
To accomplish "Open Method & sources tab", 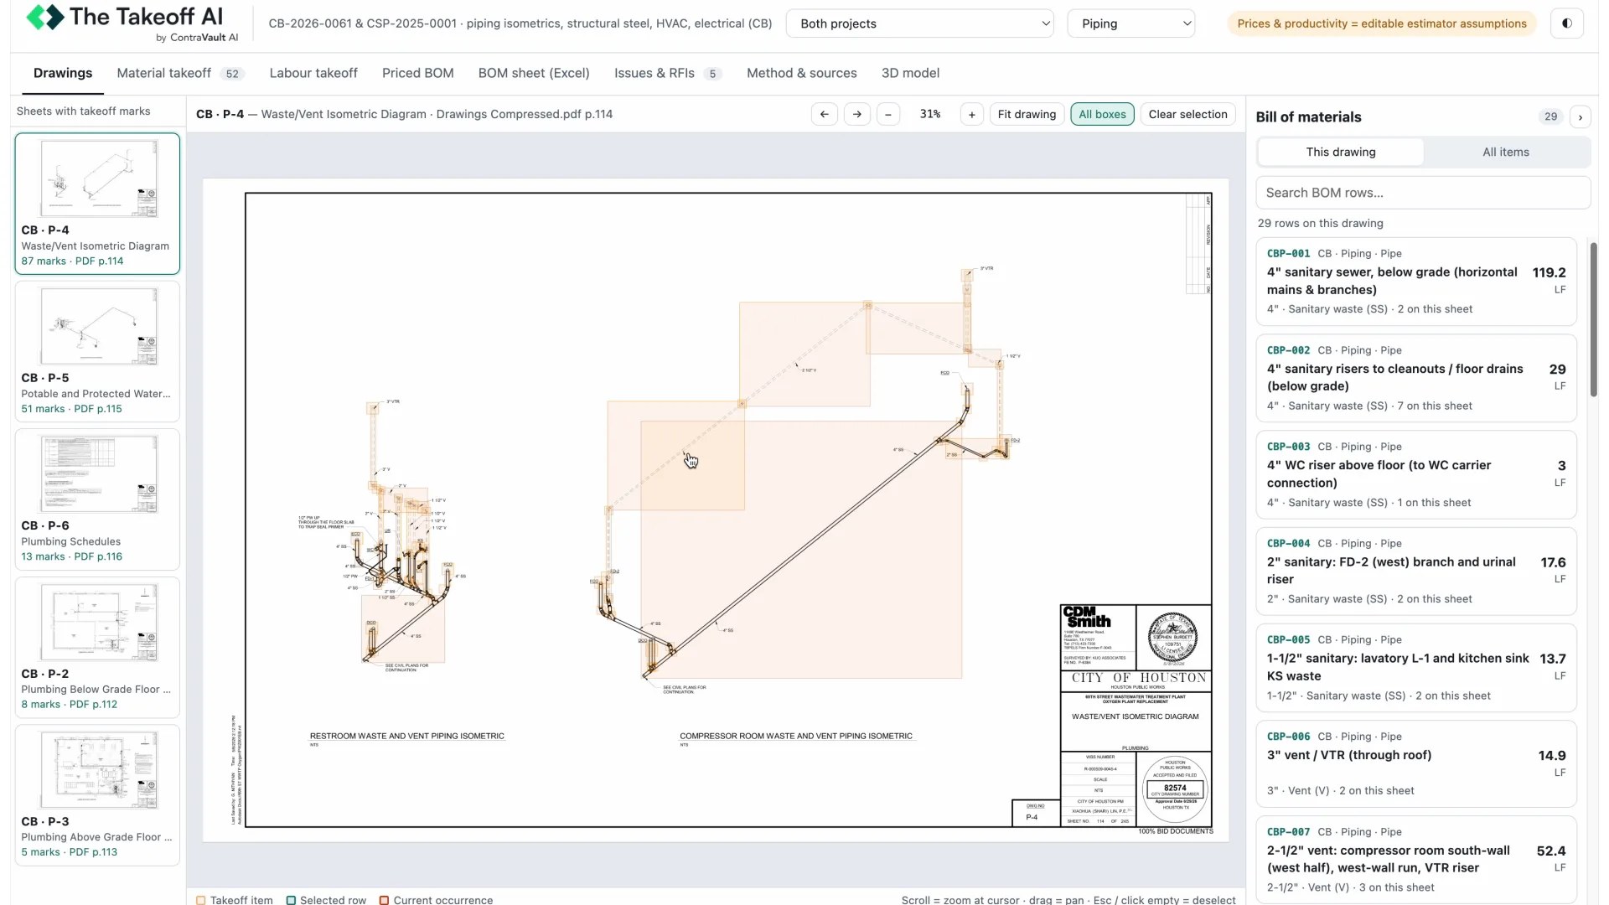I will (x=801, y=73).
